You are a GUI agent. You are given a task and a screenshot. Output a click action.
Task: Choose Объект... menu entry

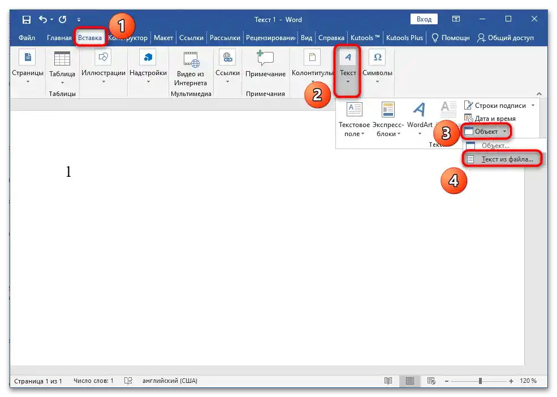pos(504,146)
